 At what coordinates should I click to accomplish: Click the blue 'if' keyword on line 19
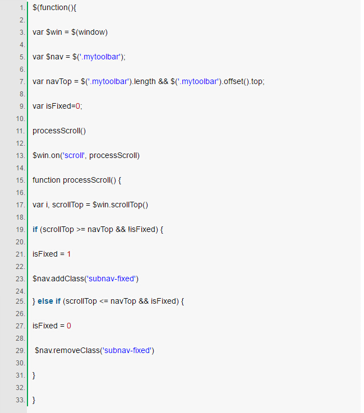pyautogui.click(x=35, y=229)
